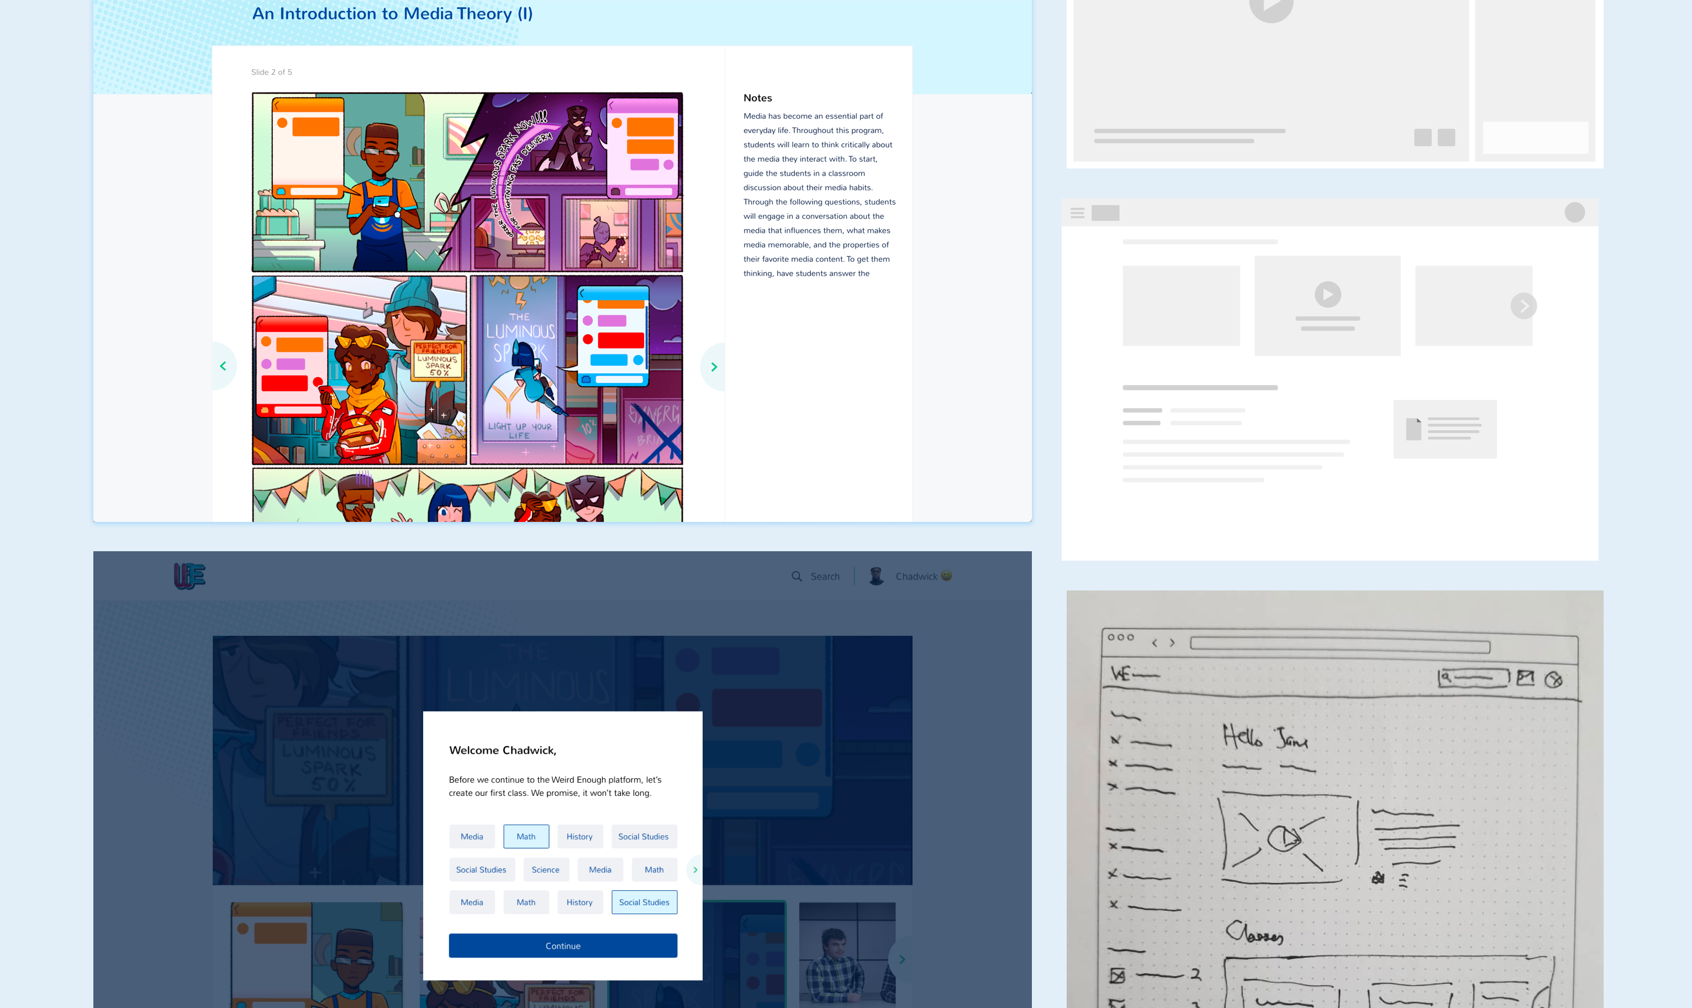The width and height of the screenshot is (1692, 1008).
Task: Click the 'Welcome Chadwick,' heading
Action: coord(503,750)
